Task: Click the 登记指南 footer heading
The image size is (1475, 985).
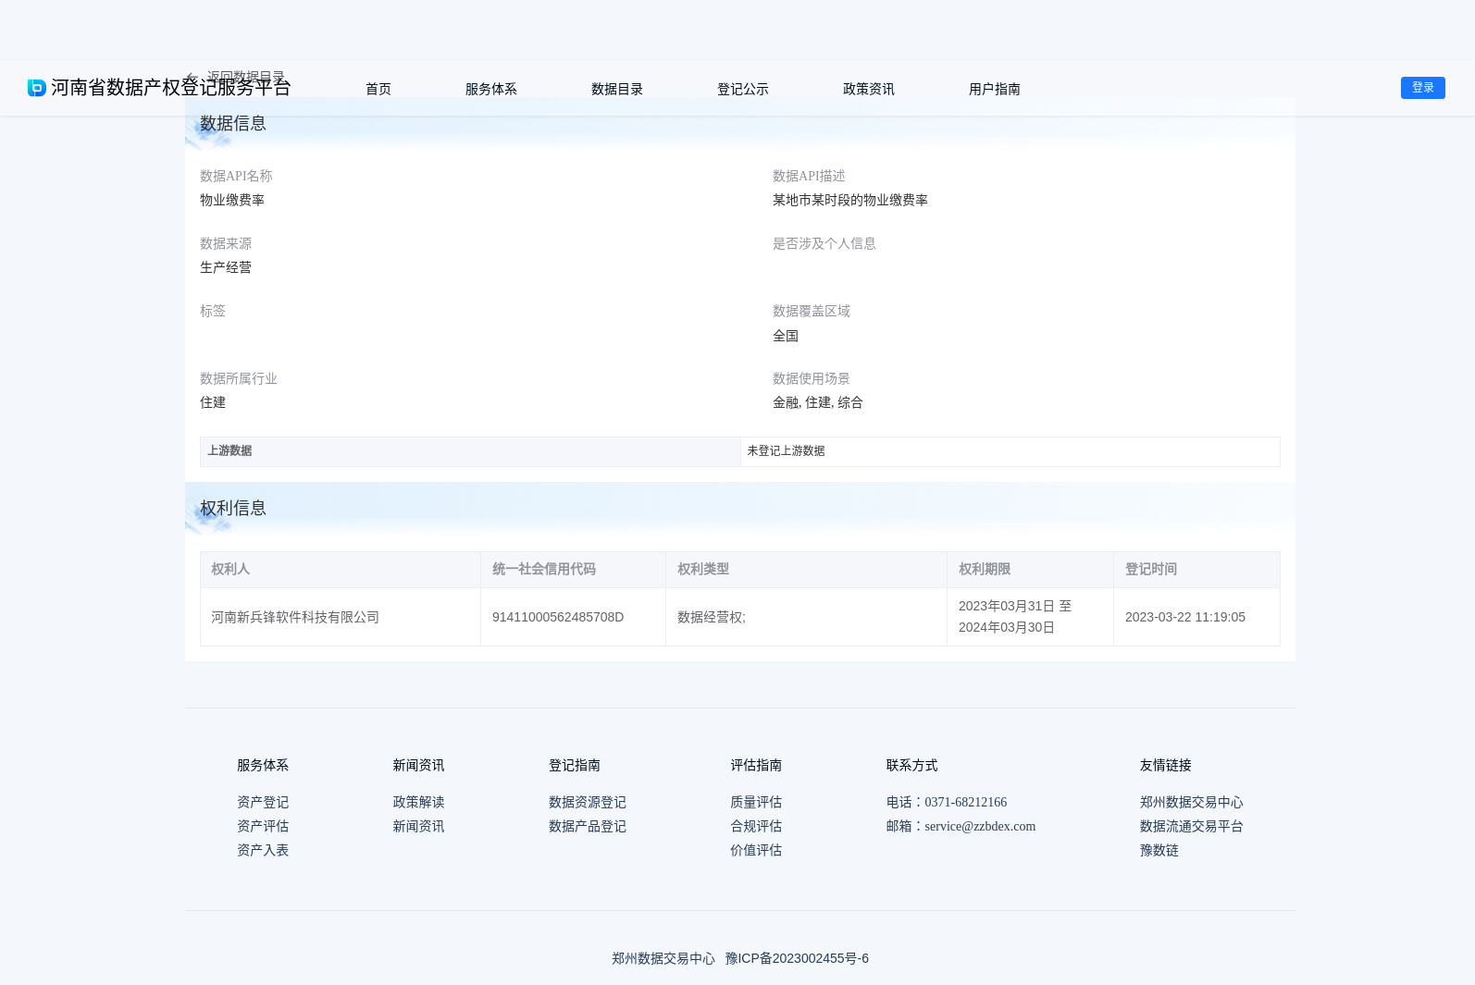Action: 575,765
